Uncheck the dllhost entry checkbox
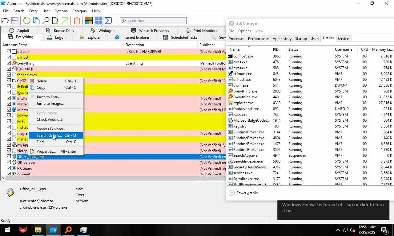 [9, 57]
